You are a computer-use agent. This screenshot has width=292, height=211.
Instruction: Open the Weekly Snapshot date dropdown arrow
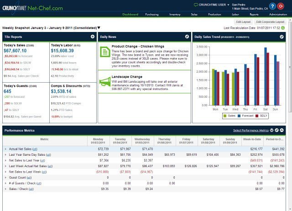click(99, 28)
